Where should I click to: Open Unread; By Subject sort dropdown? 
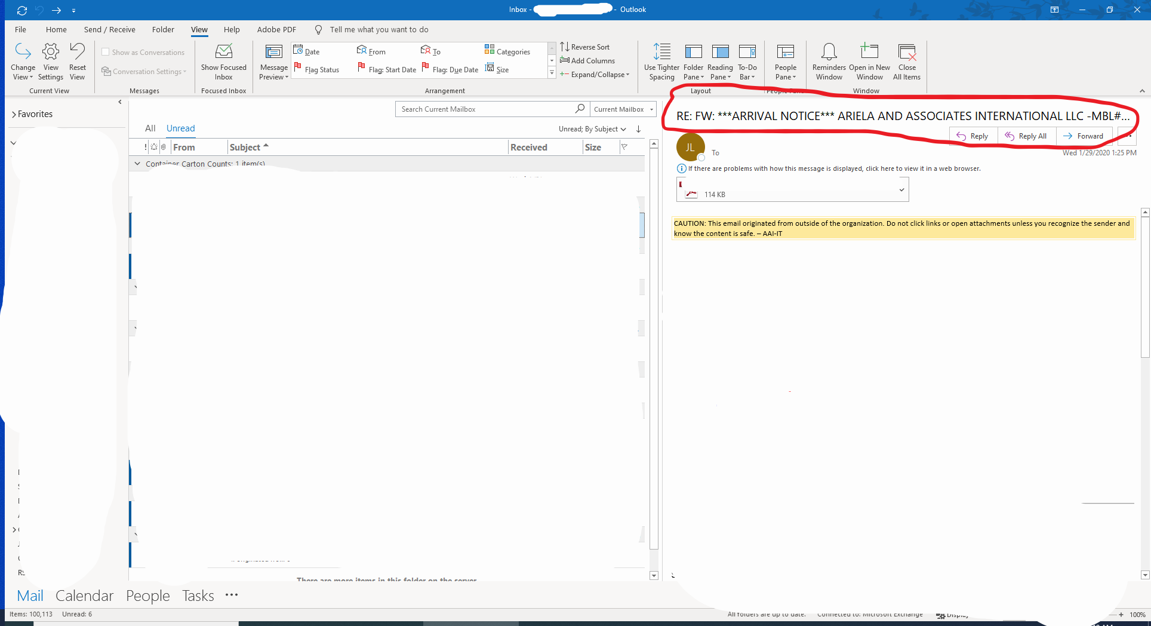click(592, 129)
